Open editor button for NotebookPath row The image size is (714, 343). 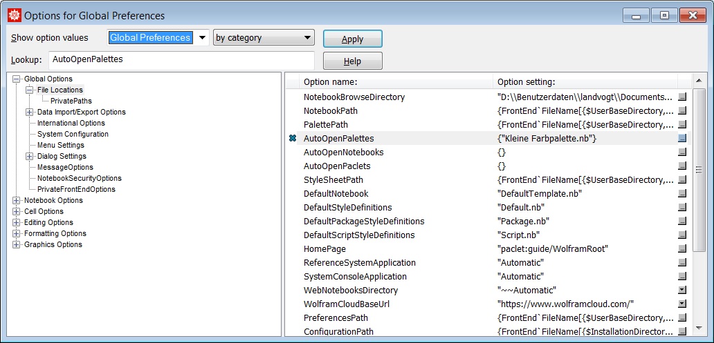(681, 111)
